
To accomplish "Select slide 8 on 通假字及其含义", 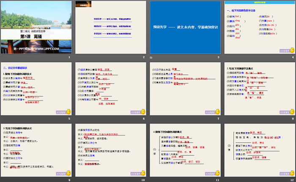I will click(260, 89).
